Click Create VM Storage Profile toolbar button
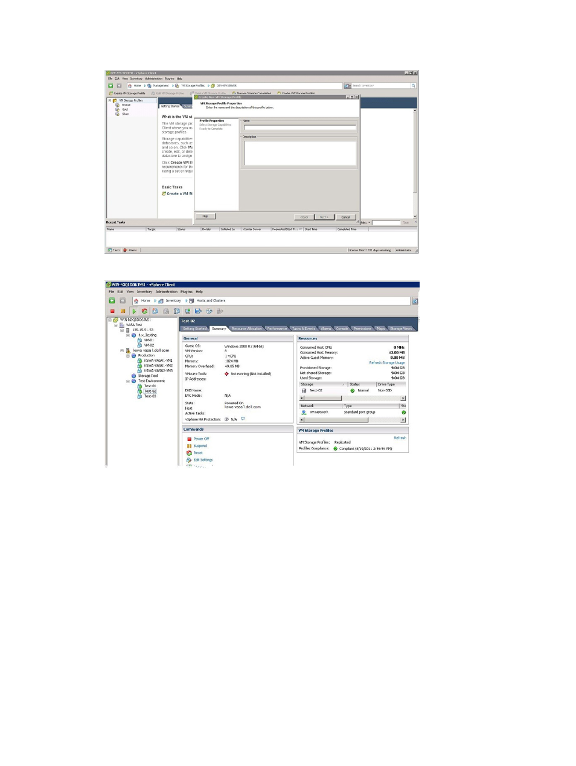Screen dimensions: 576x766 click(x=127, y=93)
